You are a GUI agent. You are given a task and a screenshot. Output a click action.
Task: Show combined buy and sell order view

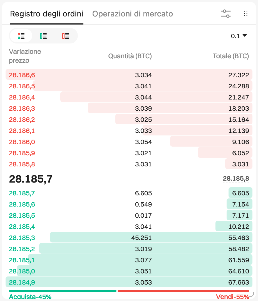click(x=21, y=36)
